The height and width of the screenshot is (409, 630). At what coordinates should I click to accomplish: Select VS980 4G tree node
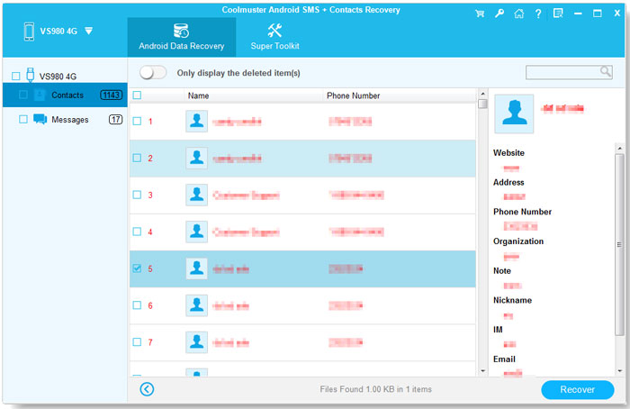[58, 77]
